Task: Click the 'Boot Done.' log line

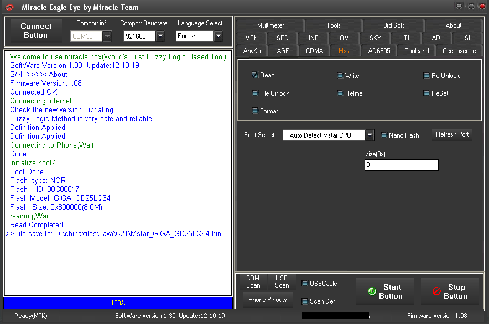Action: (28, 172)
